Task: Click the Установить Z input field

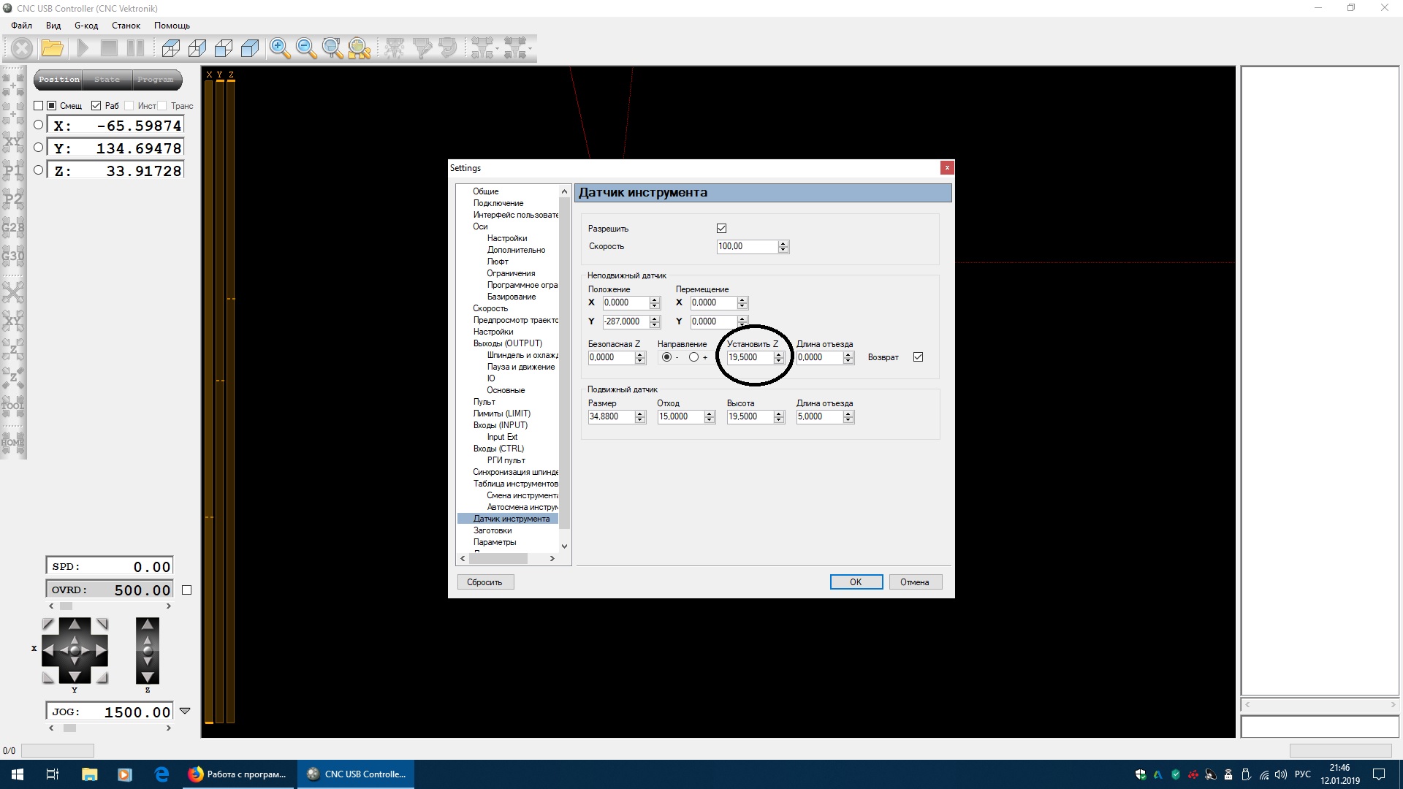Action: (x=749, y=357)
